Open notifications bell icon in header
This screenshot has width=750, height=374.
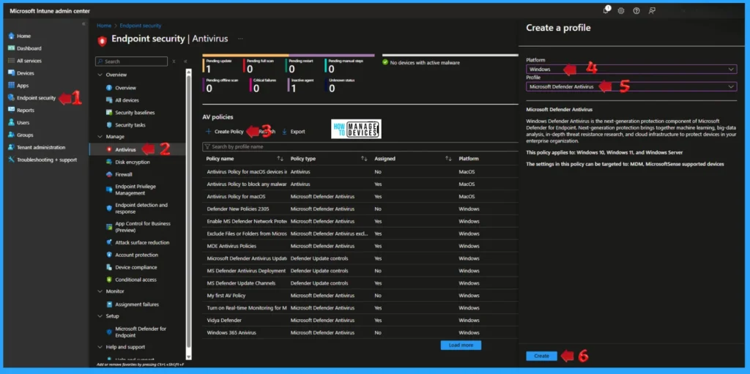click(606, 10)
